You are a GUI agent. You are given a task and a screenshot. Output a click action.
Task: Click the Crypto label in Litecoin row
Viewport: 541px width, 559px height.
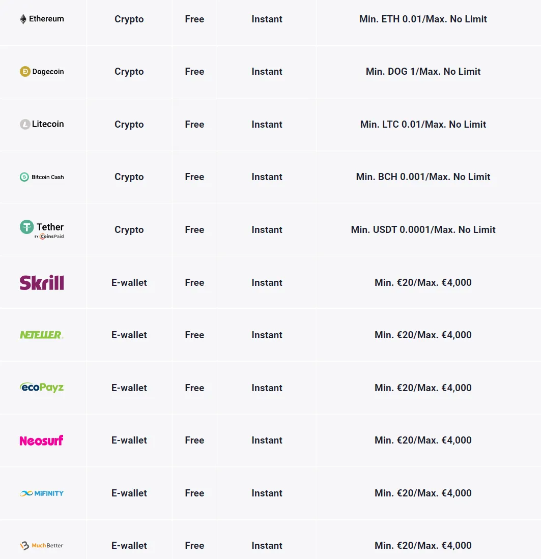129,124
